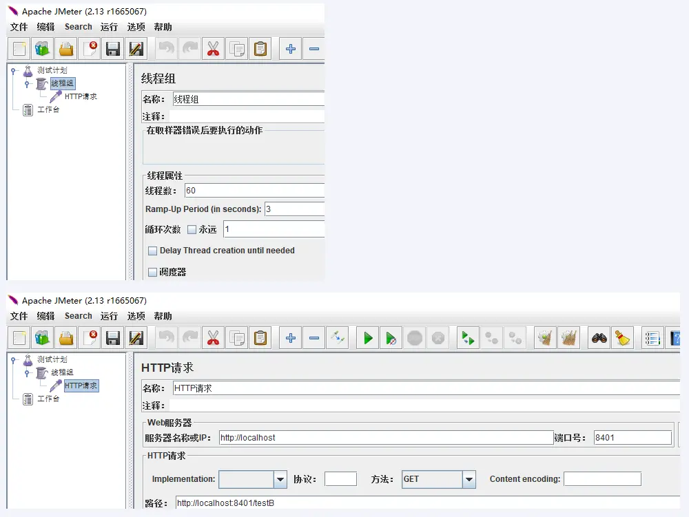Click Start no pauses icon
Screen dimensions: 689x517
point(391,338)
